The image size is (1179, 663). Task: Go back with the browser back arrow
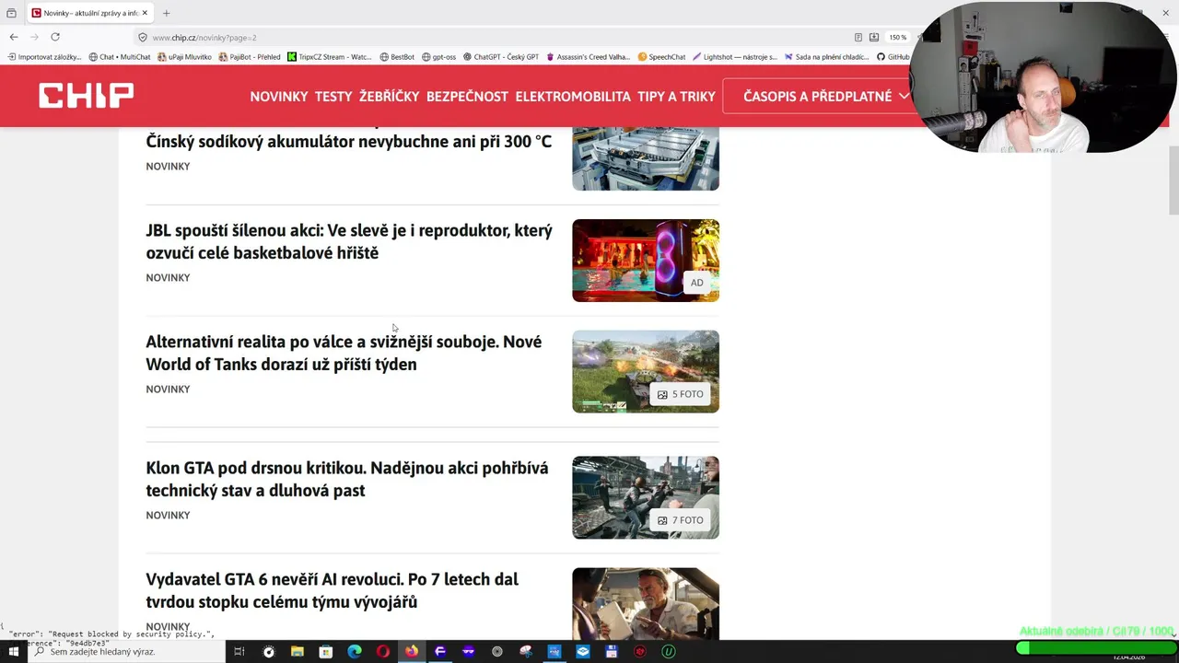[x=14, y=37]
